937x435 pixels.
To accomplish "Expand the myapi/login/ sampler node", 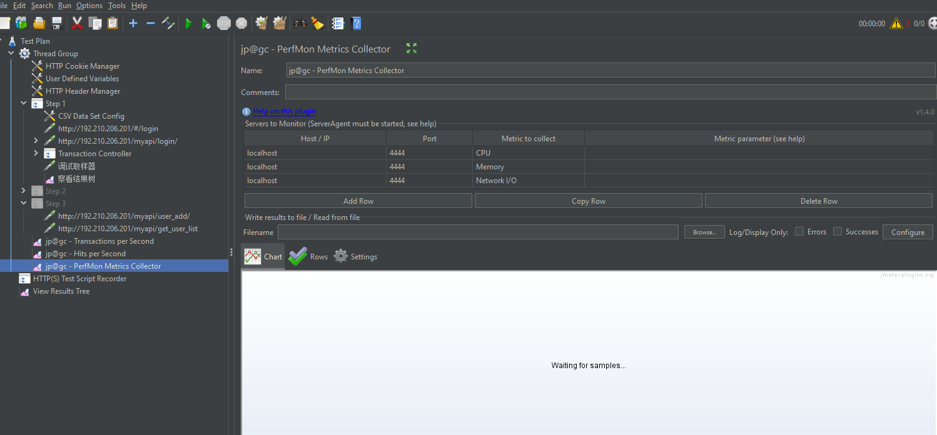I will click(x=36, y=141).
